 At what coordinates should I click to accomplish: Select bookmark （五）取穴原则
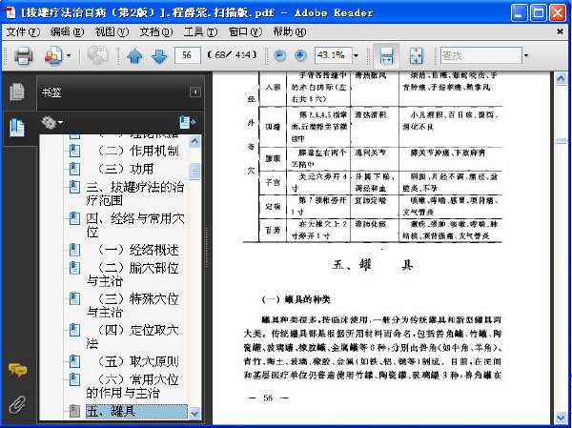click(137, 361)
